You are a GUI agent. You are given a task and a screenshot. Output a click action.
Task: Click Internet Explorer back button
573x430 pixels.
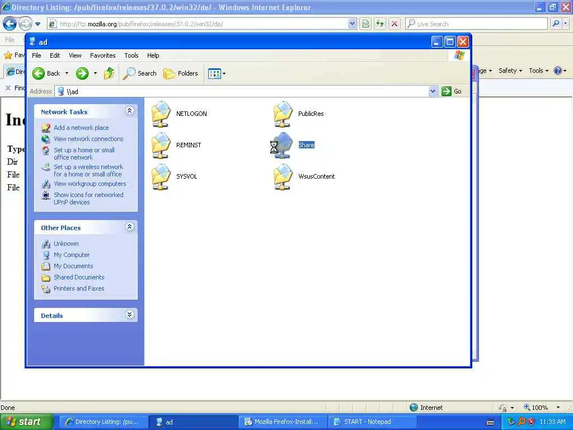(10, 24)
